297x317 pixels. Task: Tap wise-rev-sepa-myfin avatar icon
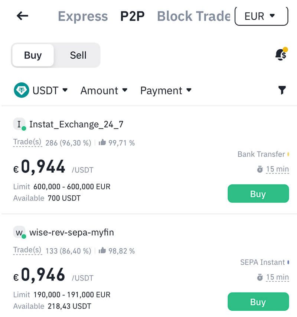(19, 232)
